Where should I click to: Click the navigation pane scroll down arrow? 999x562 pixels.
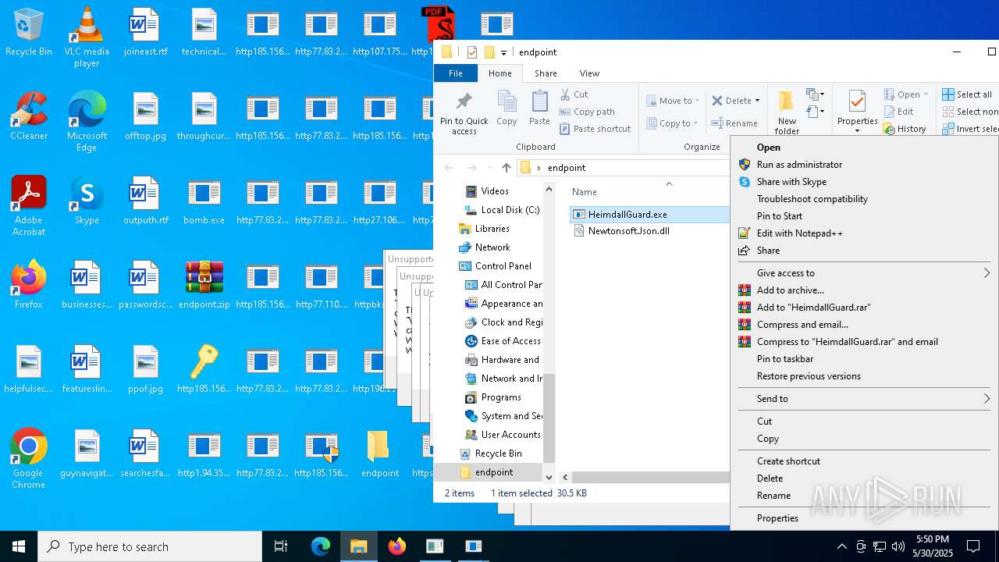coord(549,477)
